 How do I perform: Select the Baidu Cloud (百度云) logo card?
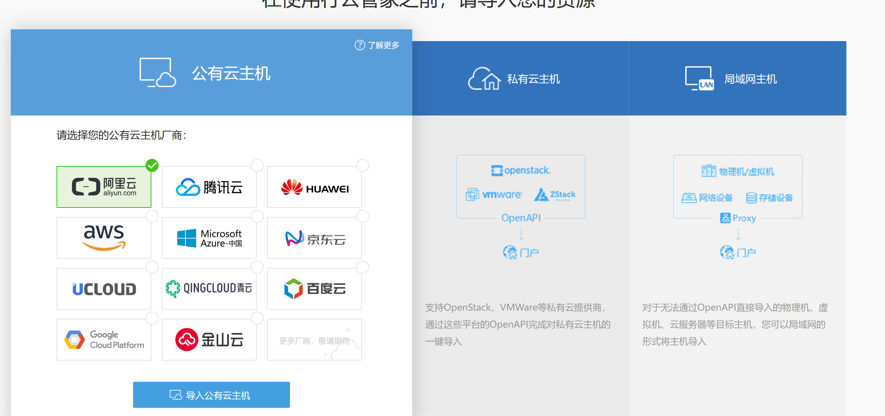pyautogui.click(x=315, y=288)
